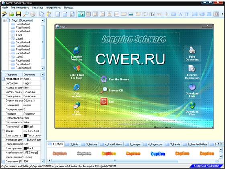Click the Save floppy disk icon

coord(18,14)
